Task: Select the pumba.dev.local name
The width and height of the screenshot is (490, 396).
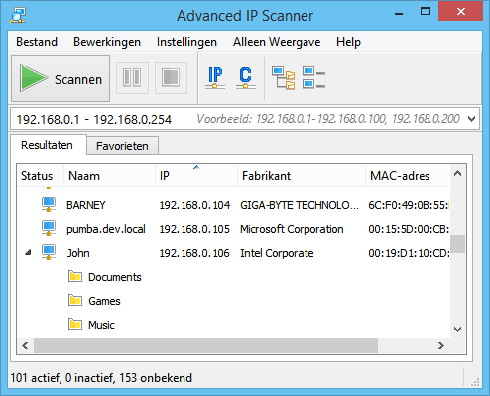Action: 106,229
